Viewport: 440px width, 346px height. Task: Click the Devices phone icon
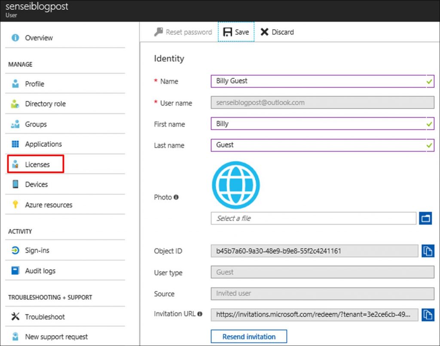pyautogui.click(x=15, y=184)
